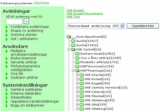Open Senaste artiklar
This screenshot has height=111, width=161.
(24, 62)
